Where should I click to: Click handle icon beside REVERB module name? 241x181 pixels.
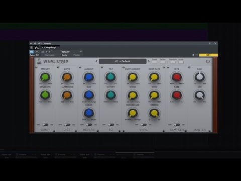(x=97, y=131)
